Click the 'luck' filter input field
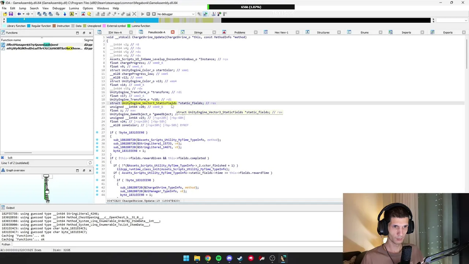 point(49,158)
